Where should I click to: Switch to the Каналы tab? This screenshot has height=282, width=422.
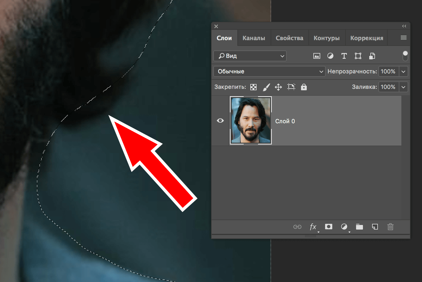point(254,38)
